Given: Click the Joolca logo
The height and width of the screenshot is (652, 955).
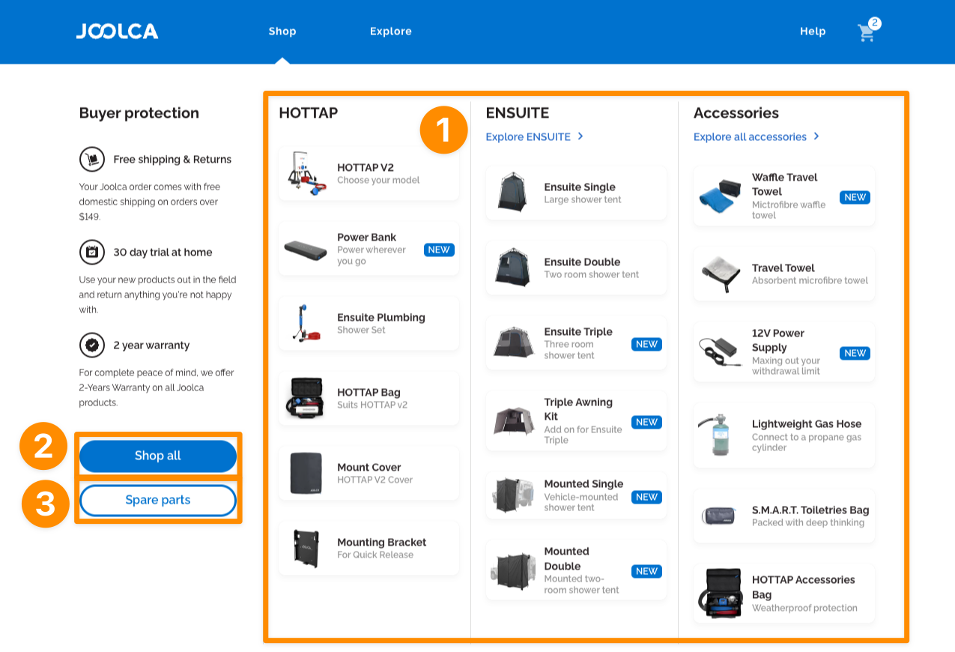Looking at the screenshot, I should 117,31.
